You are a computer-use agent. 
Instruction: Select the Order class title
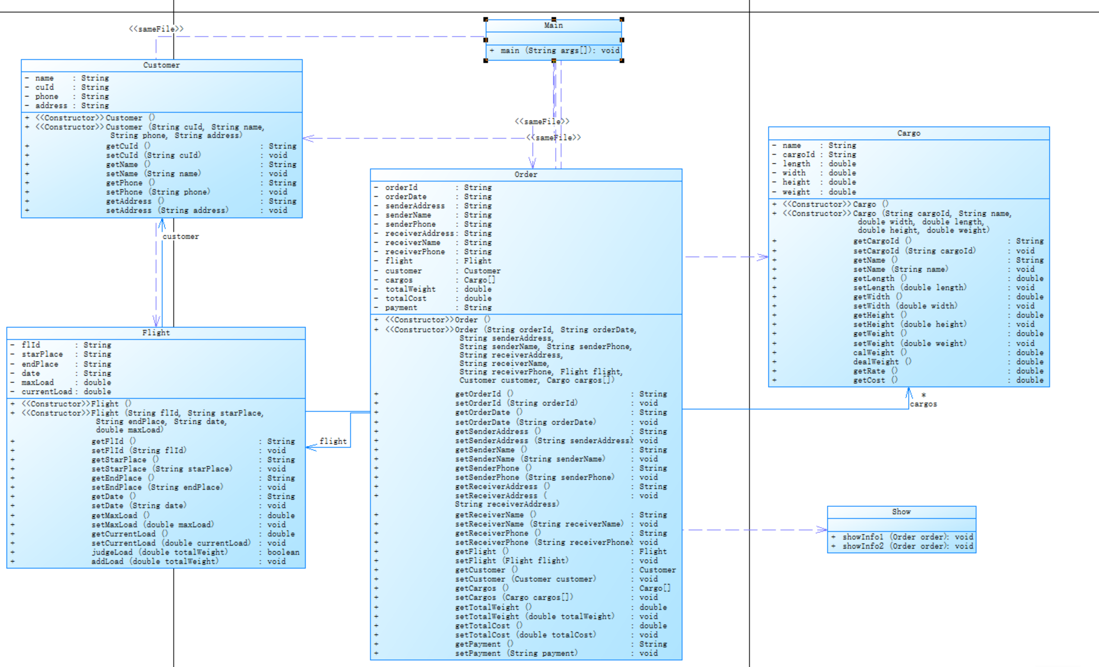526,174
